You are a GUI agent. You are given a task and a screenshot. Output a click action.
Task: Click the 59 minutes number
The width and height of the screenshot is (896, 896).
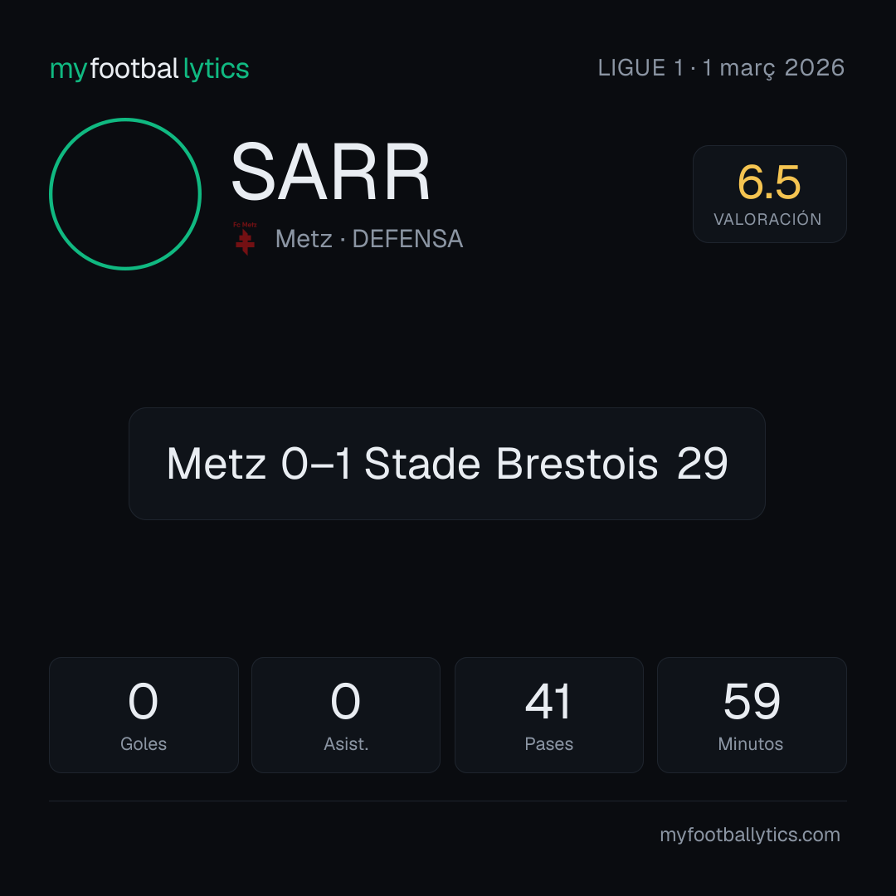pos(752,701)
